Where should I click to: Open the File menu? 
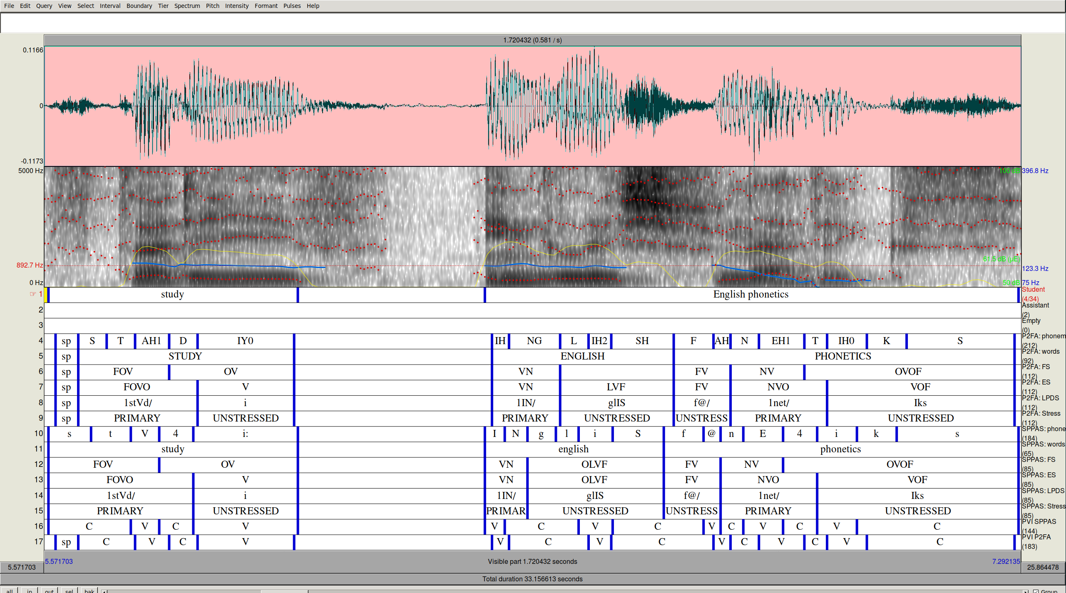point(9,6)
